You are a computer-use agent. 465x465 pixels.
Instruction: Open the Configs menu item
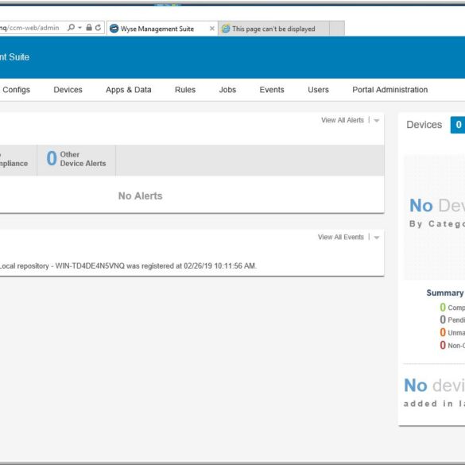pyautogui.click(x=17, y=90)
